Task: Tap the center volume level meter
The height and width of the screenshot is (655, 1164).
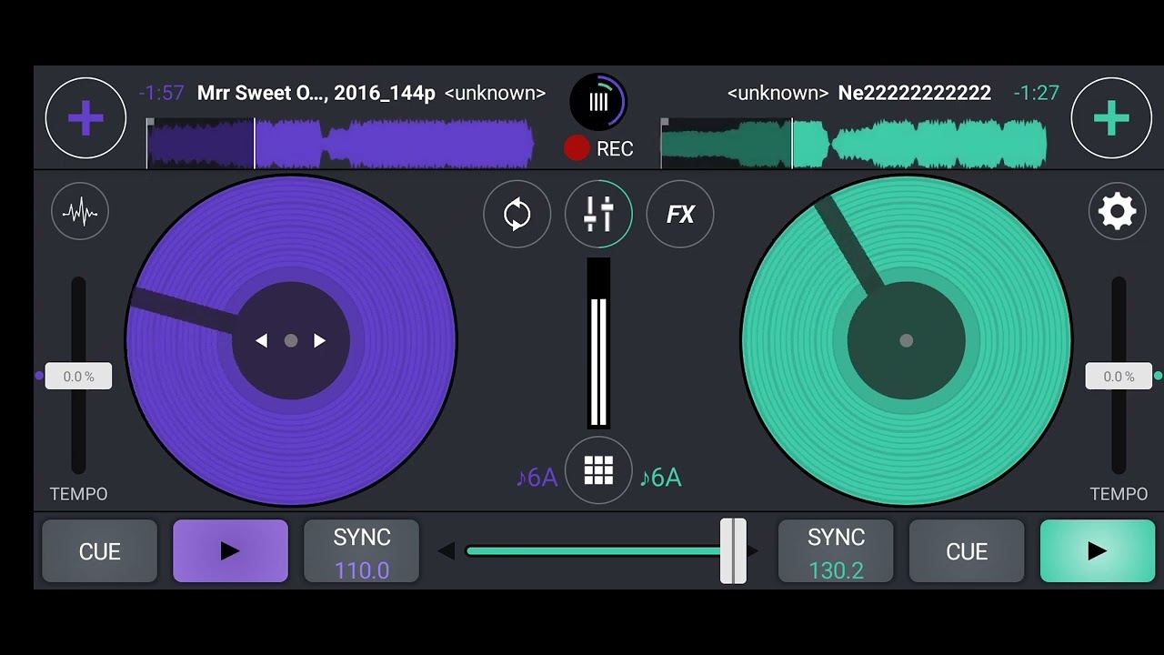Action: 598,343
